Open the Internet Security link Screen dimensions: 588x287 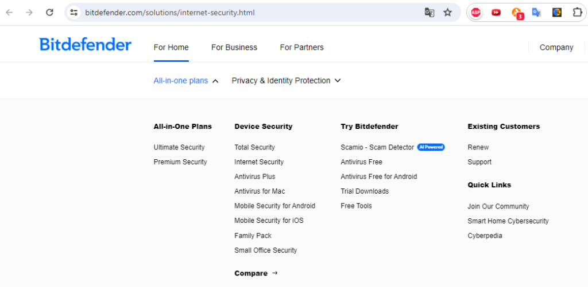[x=259, y=162]
